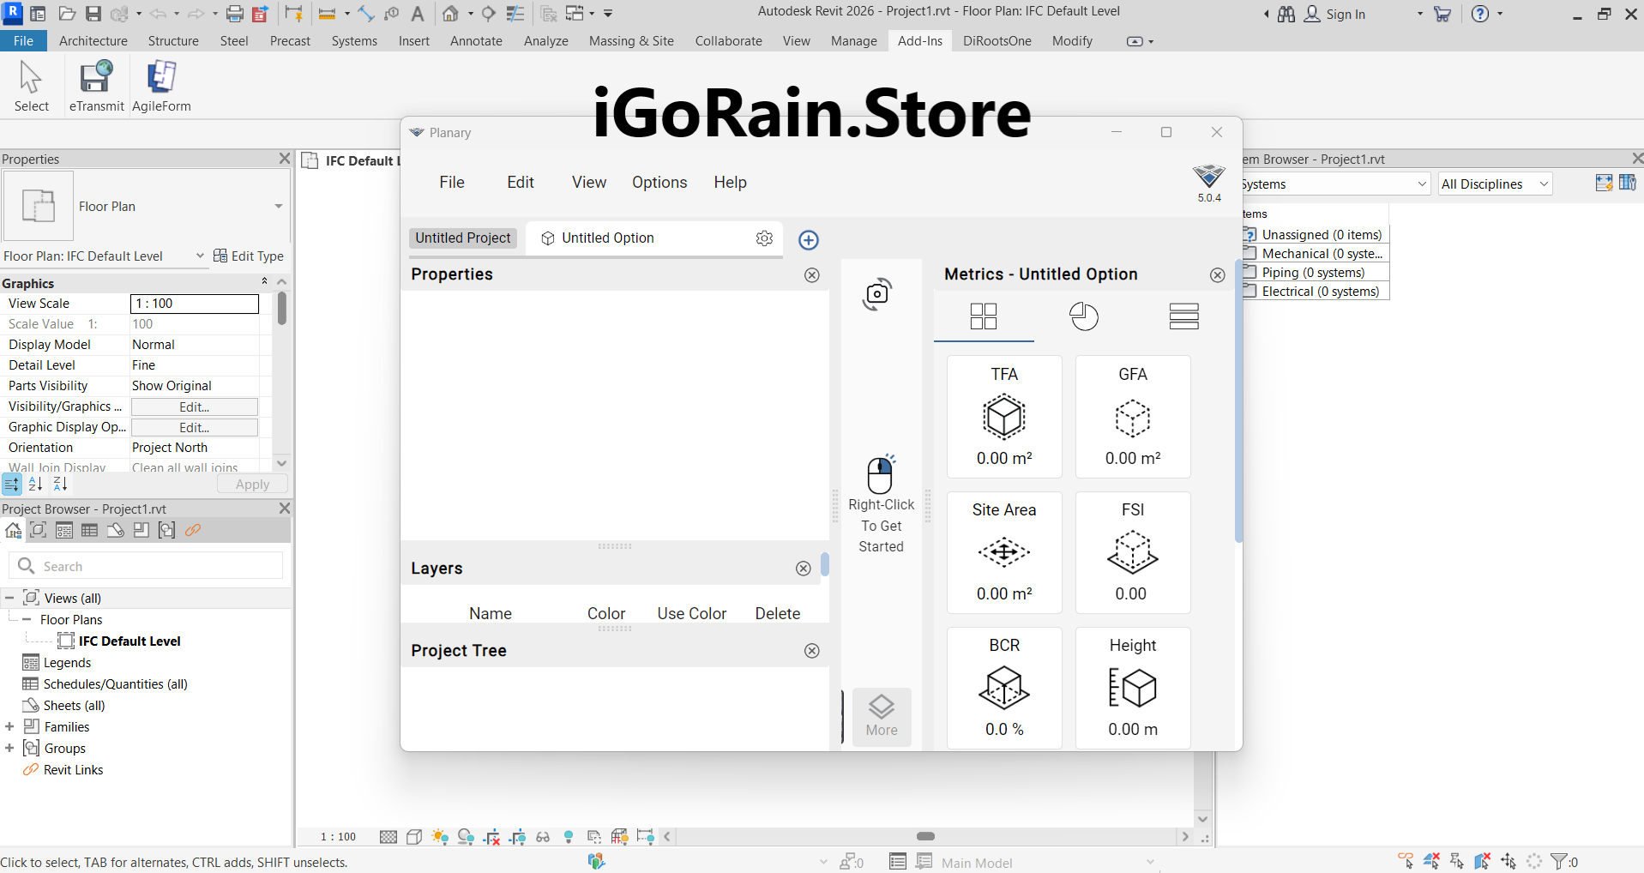Image resolution: width=1644 pixels, height=873 pixels.
Task: Open Temporary Hide/Isolate glasses icon
Action: [543, 837]
